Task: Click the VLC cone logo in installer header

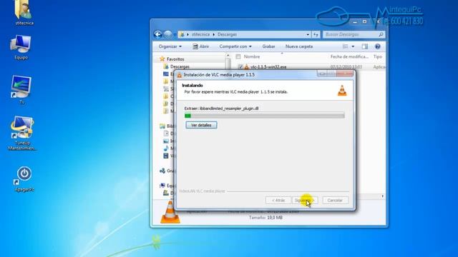Action: click(342, 91)
